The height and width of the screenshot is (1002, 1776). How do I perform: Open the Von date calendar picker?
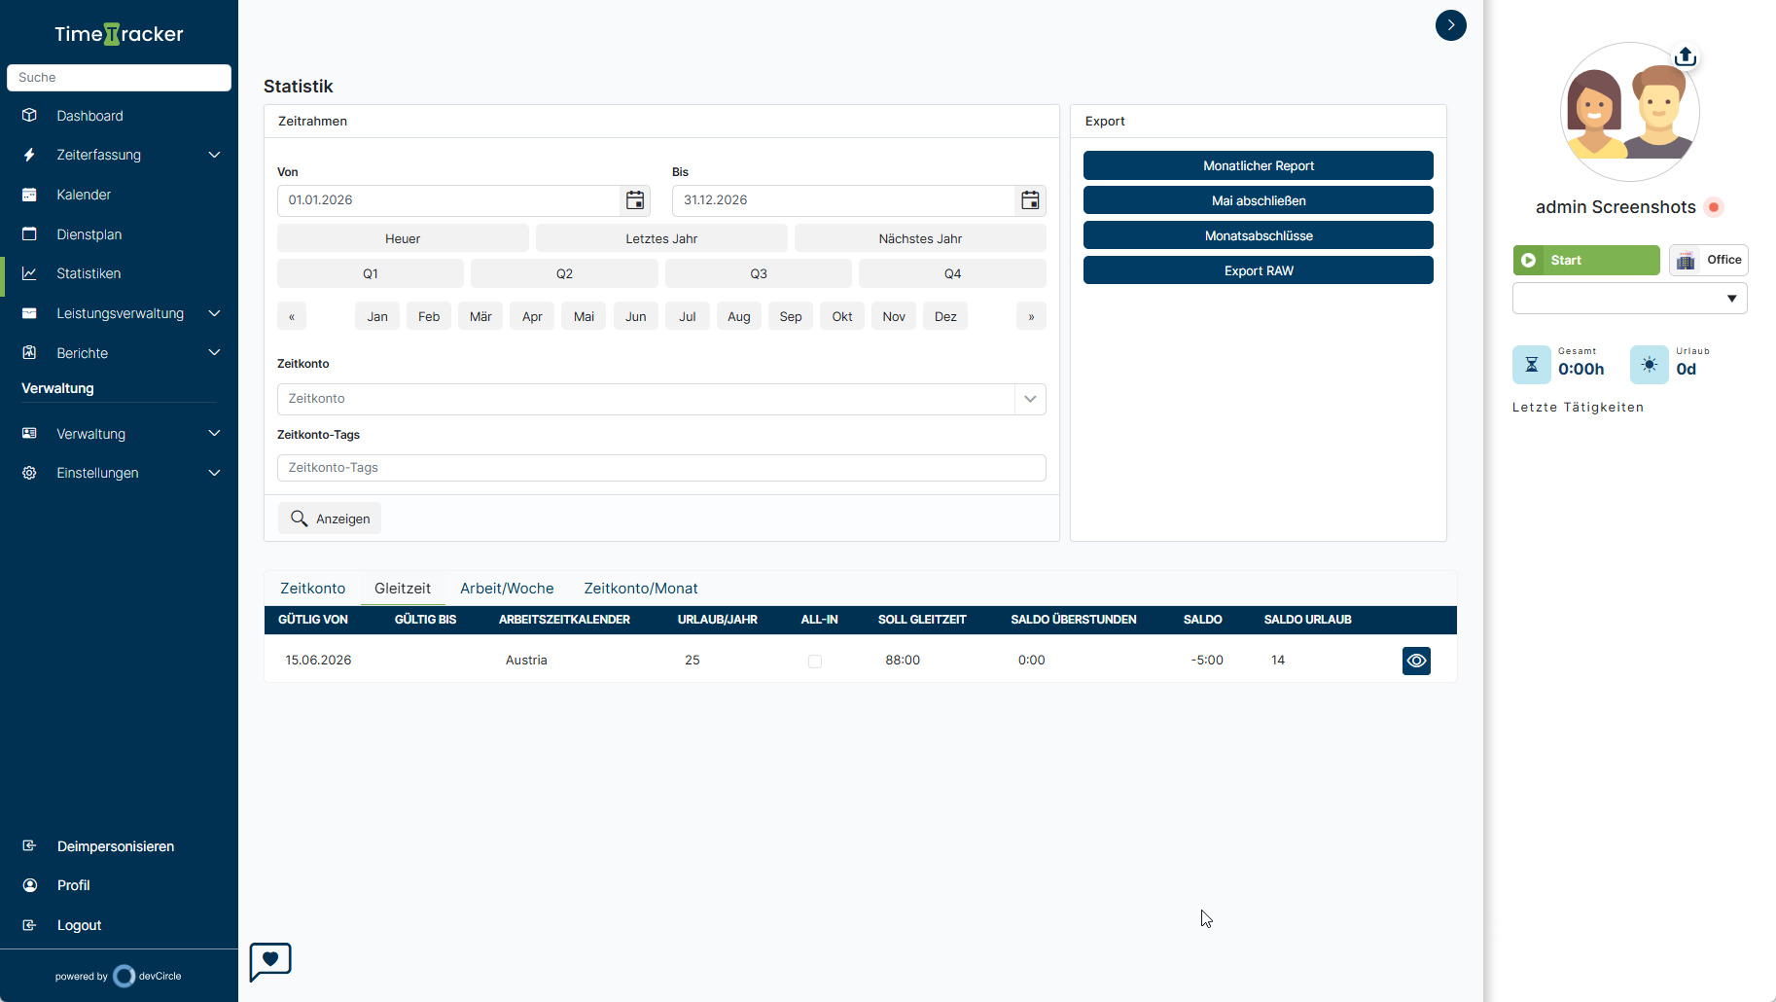[635, 200]
